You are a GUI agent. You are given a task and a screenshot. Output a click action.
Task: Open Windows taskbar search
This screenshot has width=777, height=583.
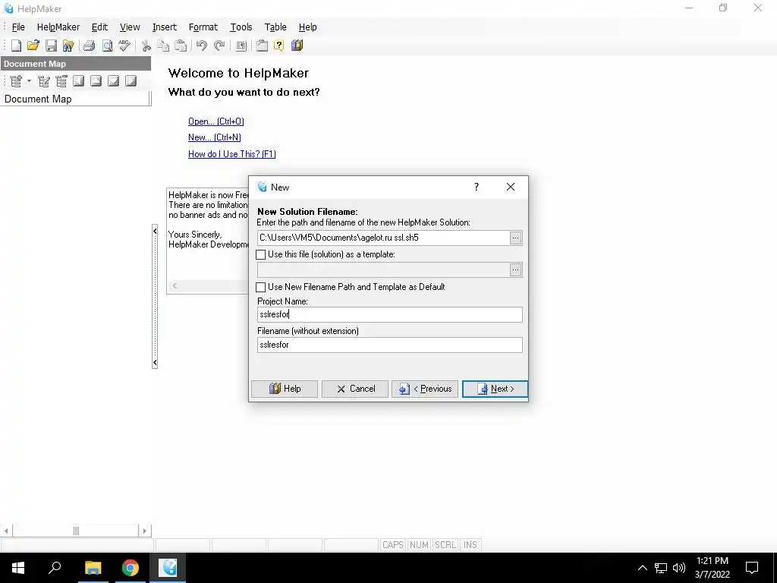(55, 568)
